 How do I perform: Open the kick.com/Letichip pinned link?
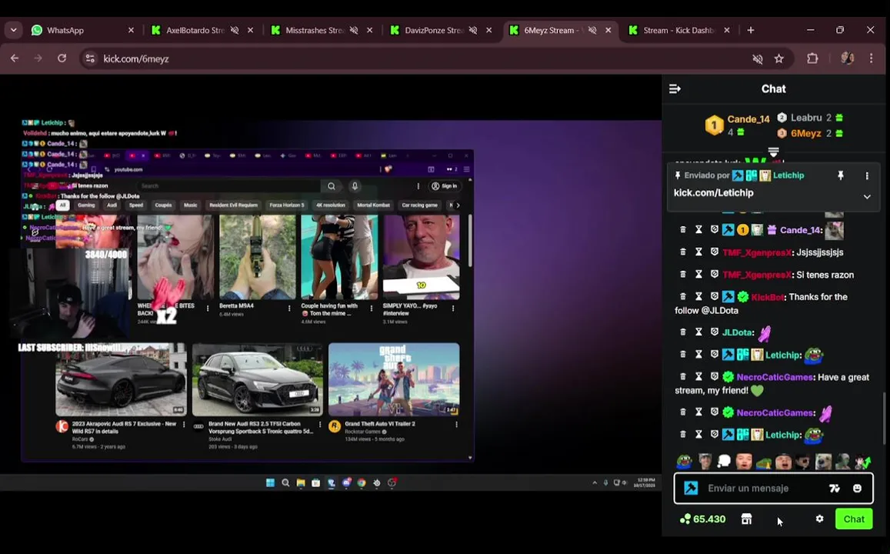click(x=714, y=193)
